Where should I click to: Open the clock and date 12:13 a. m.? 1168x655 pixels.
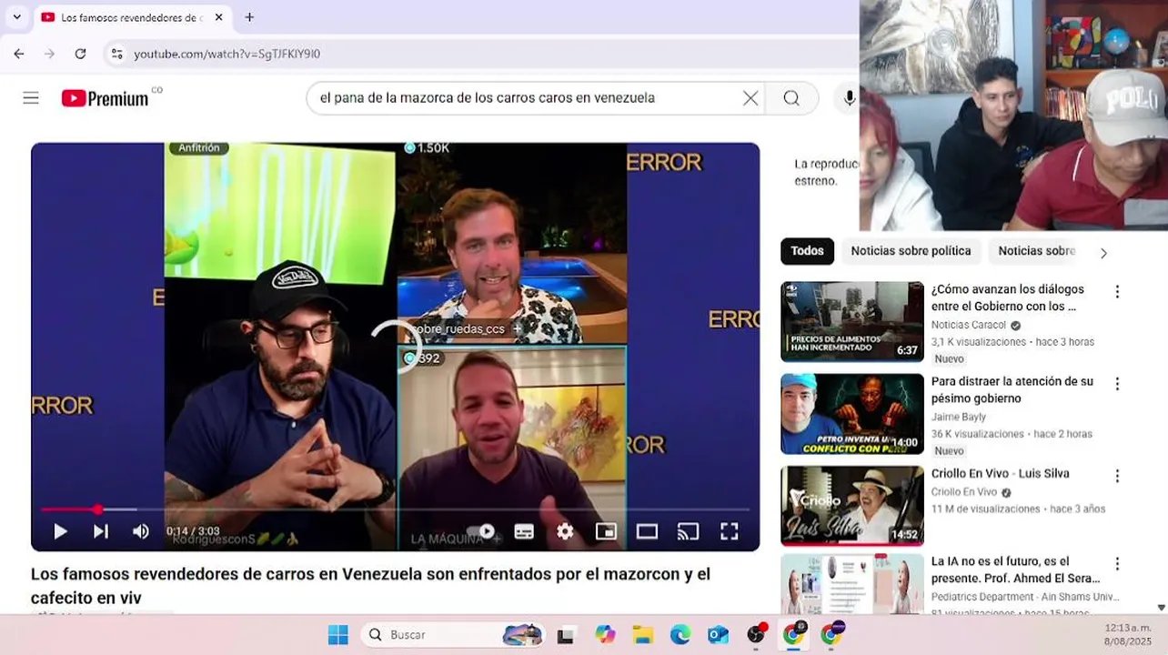(x=1127, y=635)
